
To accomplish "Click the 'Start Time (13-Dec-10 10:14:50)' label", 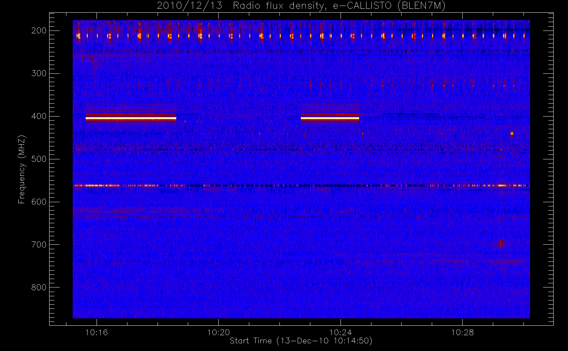I will click(x=301, y=341).
